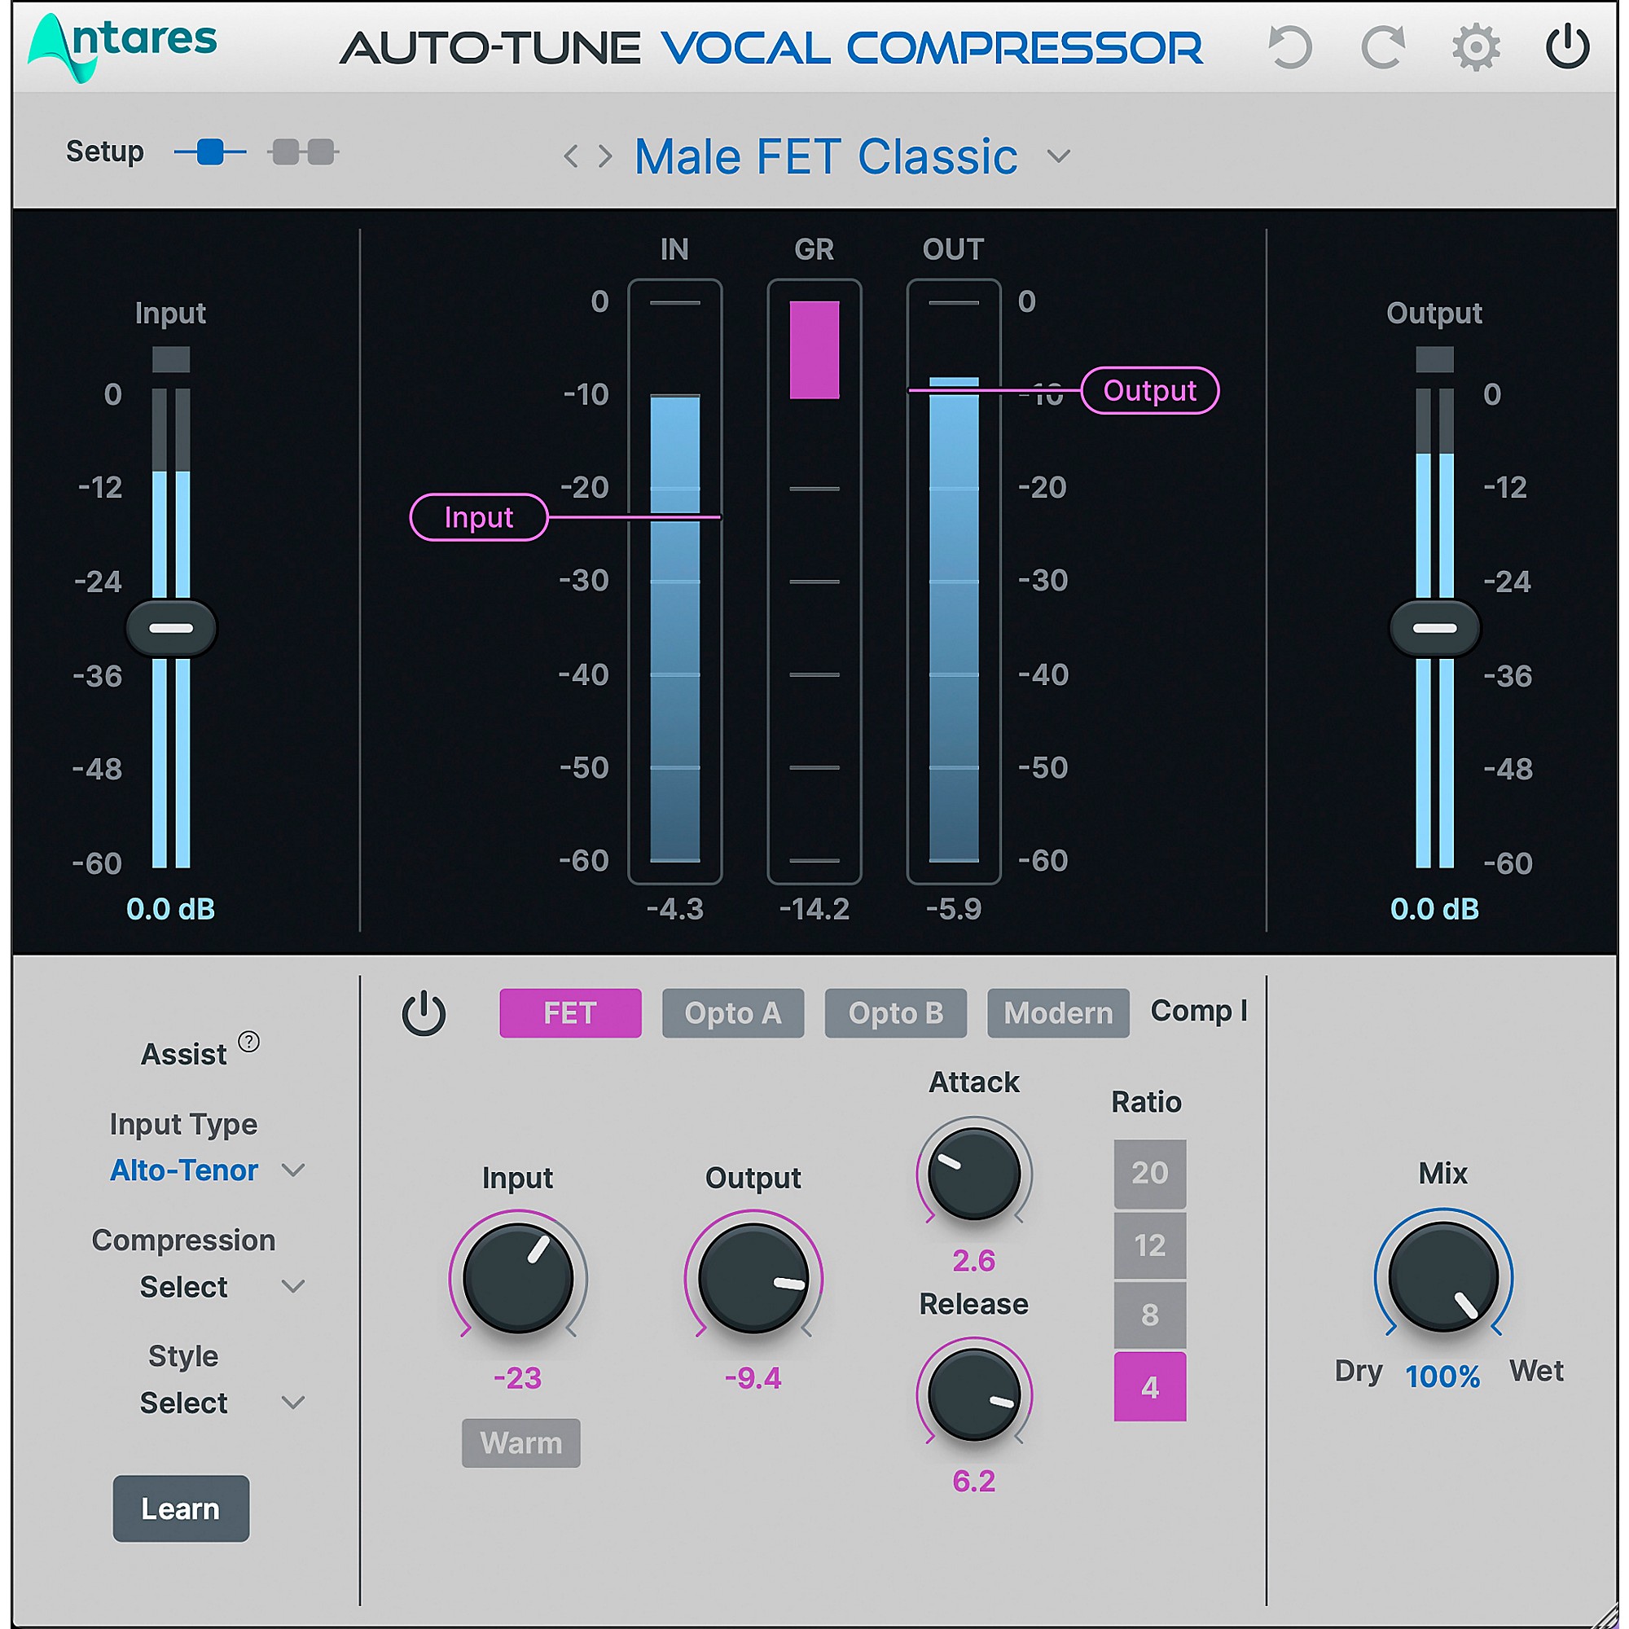Click the Assist label

click(x=184, y=1054)
